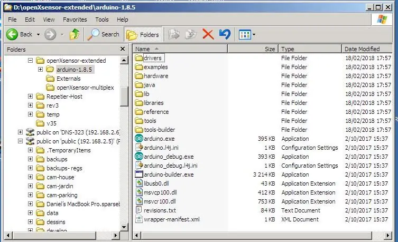Viewport: 398px width, 242px height.
Task: Toggle the Folders pane button
Action: pos(143,34)
